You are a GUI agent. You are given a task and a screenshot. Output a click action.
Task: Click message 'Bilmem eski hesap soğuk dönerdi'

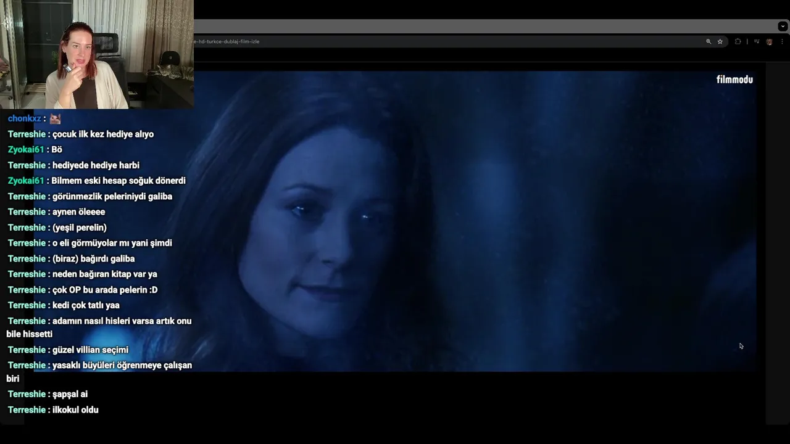tap(118, 181)
